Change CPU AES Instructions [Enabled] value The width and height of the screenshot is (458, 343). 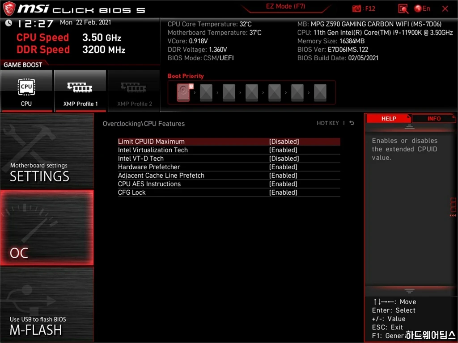(x=283, y=184)
